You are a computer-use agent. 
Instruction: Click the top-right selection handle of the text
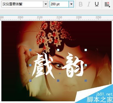click(86, 50)
